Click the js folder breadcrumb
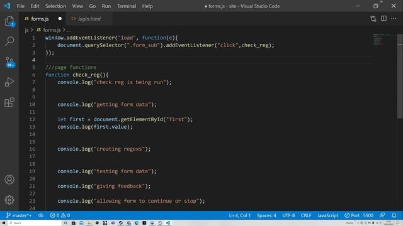This screenshot has height=226, width=403. [26, 30]
